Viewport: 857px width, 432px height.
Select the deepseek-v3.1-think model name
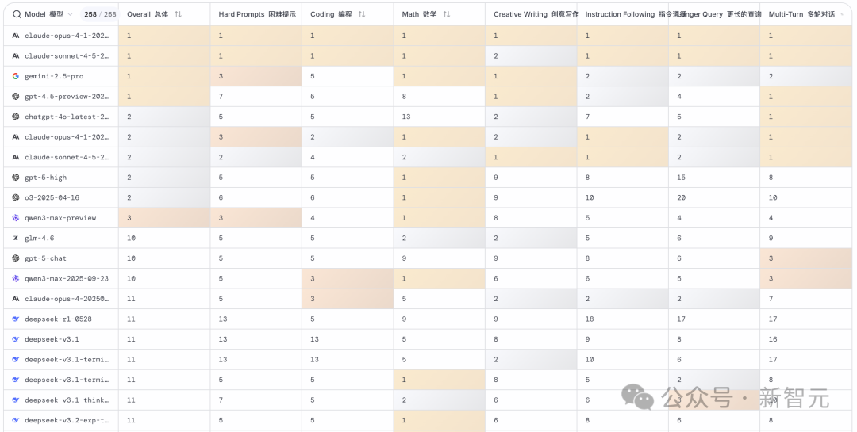pyautogui.click(x=67, y=400)
